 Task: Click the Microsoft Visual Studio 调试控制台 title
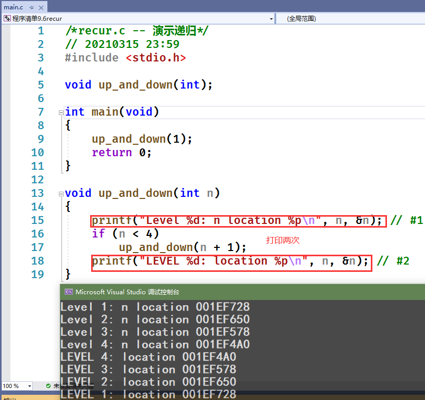pyautogui.click(x=128, y=292)
